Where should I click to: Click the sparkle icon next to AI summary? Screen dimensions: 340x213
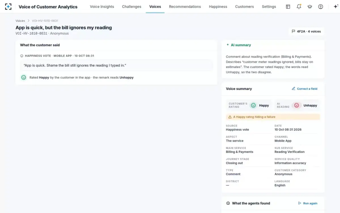pos(228,45)
